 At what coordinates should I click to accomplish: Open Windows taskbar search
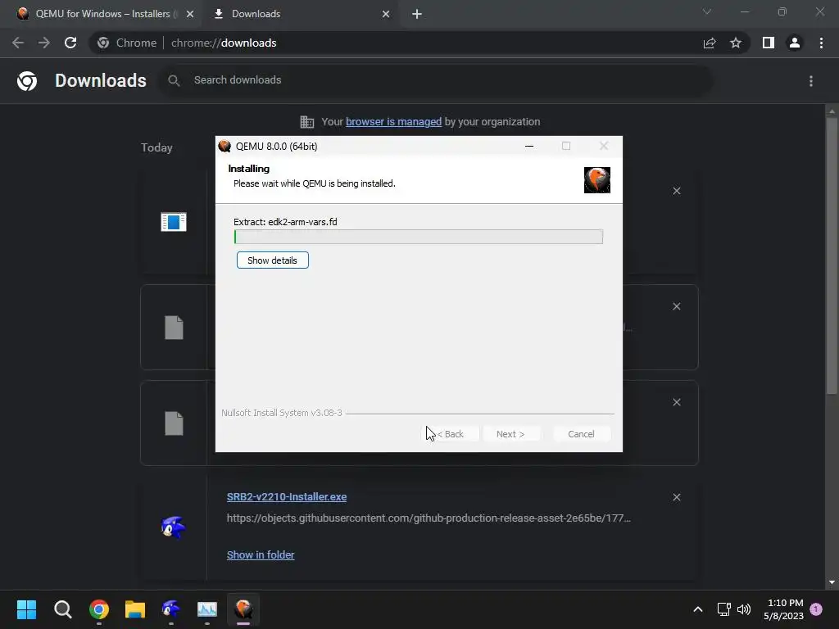click(62, 609)
